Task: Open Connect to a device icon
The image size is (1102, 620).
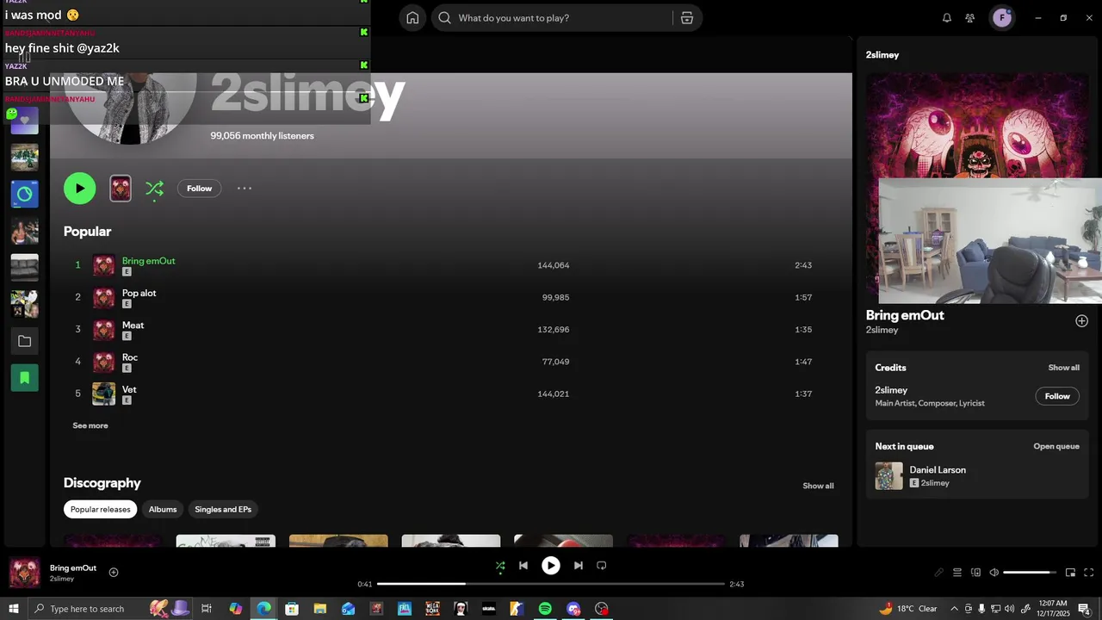Action: (x=975, y=573)
